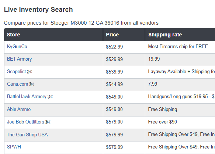Go to the BattleHawk Armory link

coord(27,97)
